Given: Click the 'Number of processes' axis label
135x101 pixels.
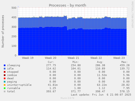Looking at the screenshot, I should click(3, 31).
